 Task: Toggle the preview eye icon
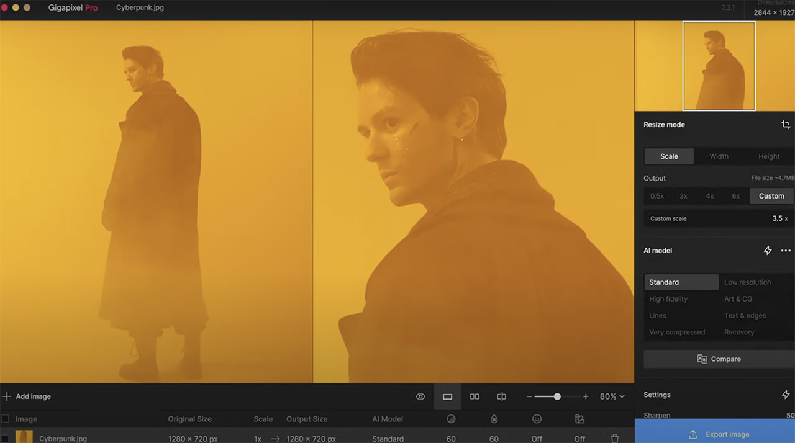pyautogui.click(x=420, y=396)
